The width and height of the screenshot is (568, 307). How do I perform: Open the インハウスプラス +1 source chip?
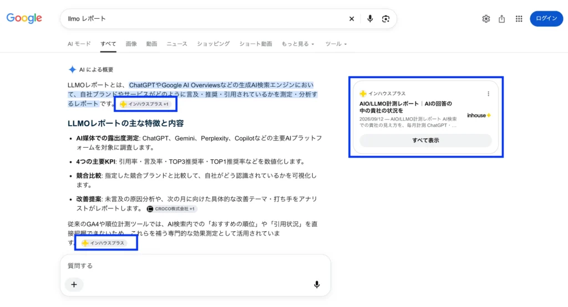coord(145,104)
